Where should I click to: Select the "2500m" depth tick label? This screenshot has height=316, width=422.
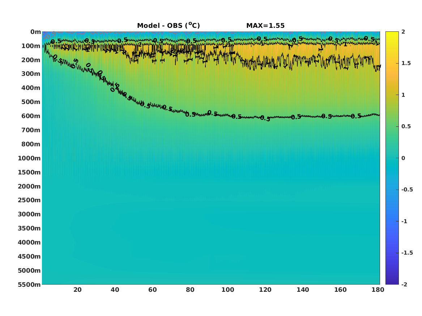point(29,200)
